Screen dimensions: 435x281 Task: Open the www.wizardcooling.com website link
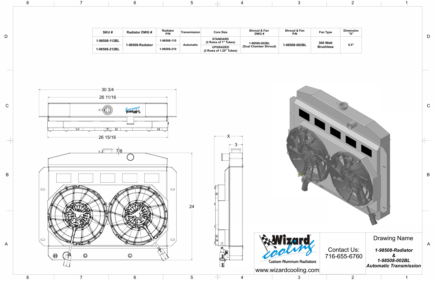[287, 270]
